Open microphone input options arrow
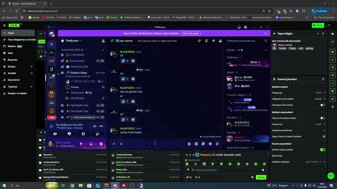The image size is (337, 189). point(85,144)
